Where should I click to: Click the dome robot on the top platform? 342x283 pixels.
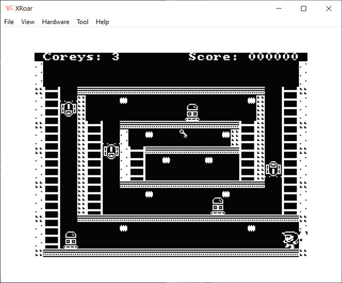point(192,112)
